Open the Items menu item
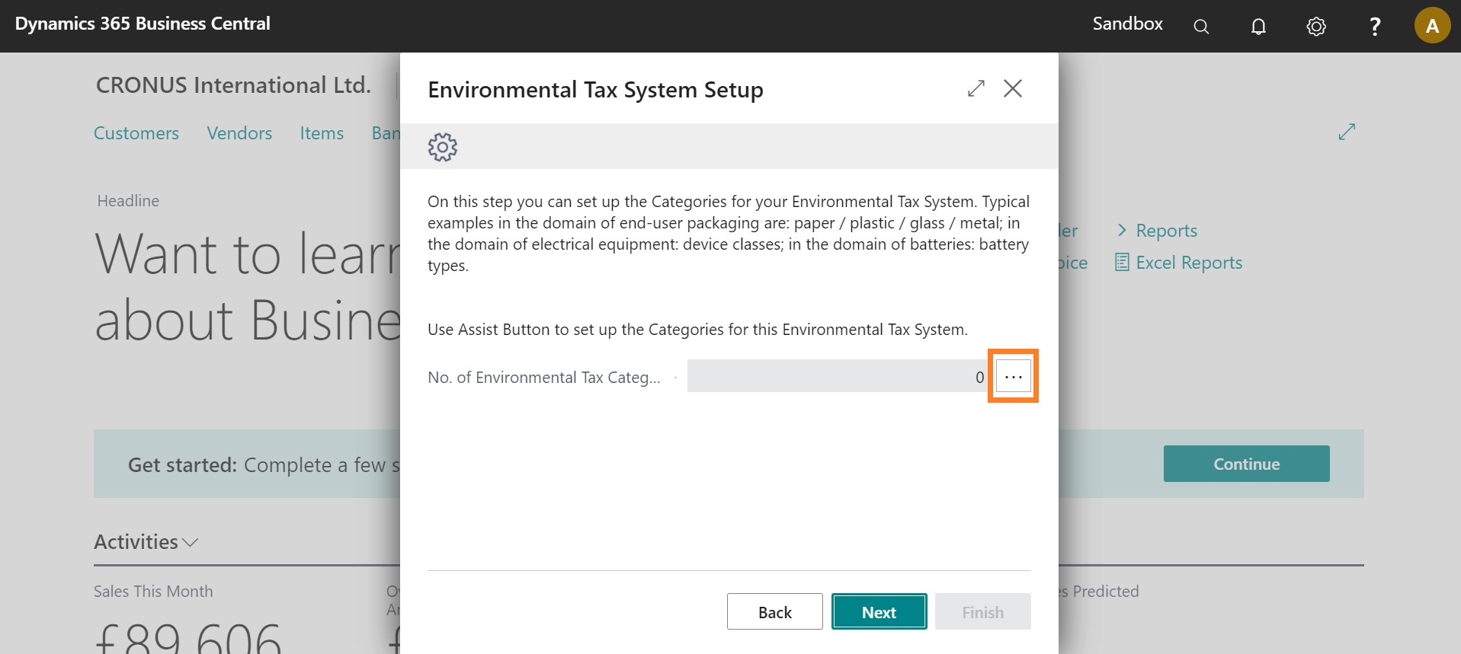 322,133
